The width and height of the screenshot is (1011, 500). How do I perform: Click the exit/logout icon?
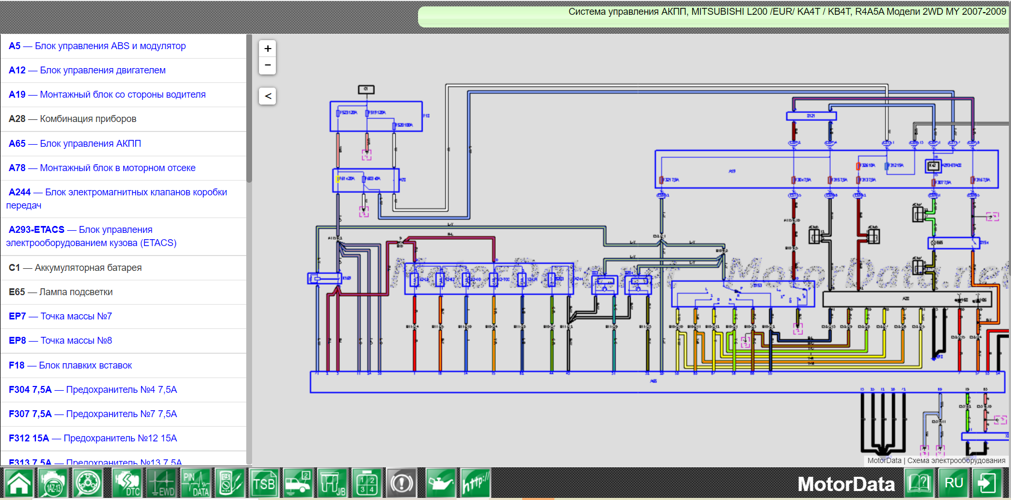click(x=986, y=483)
